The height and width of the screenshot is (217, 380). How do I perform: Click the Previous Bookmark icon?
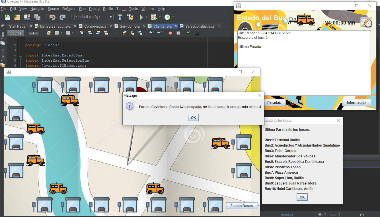[x=124, y=33]
